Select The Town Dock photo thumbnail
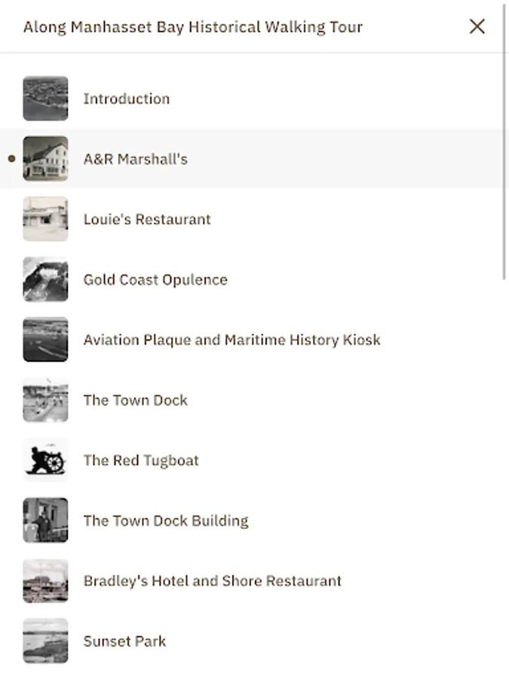509x678 pixels. pyautogui.click(x=45, y=400)
